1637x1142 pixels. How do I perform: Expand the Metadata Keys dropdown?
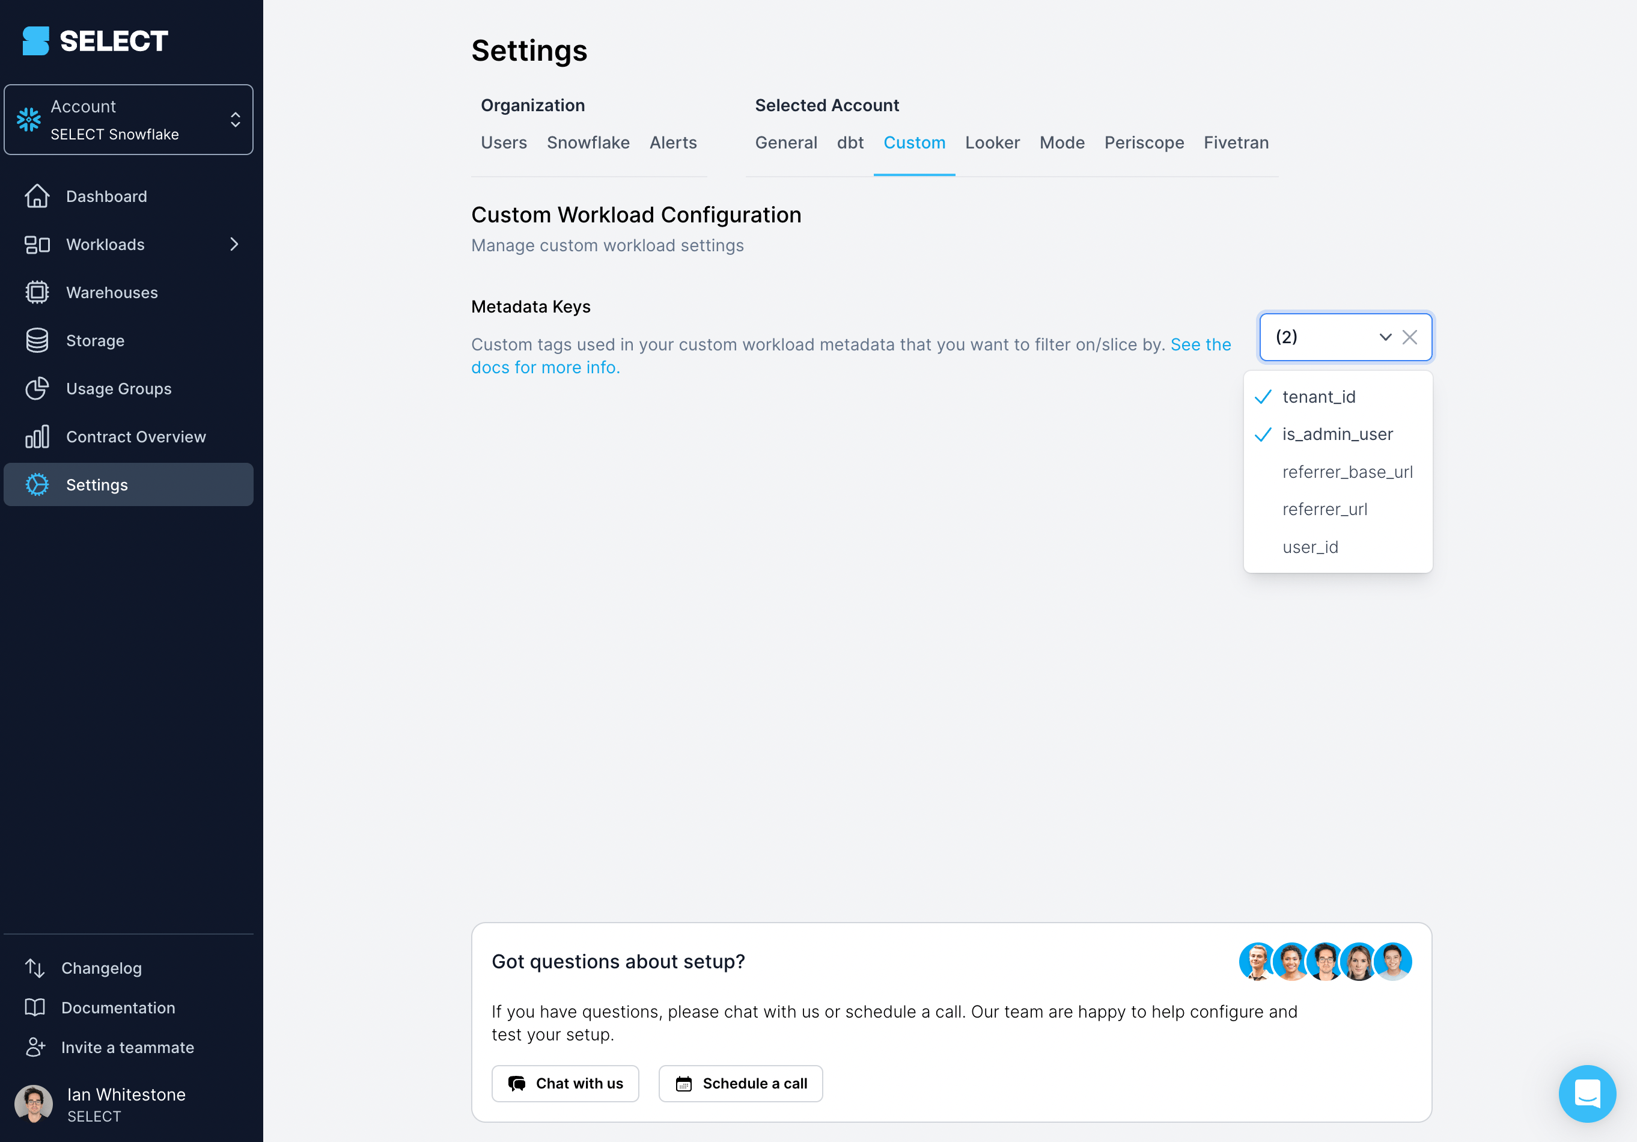pos(1385,337)
